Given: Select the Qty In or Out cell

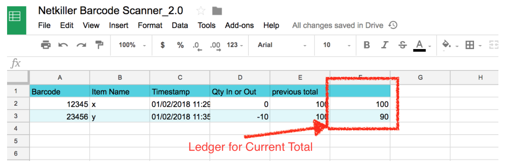Looking at the screenshot, I should tap(240, 91).
